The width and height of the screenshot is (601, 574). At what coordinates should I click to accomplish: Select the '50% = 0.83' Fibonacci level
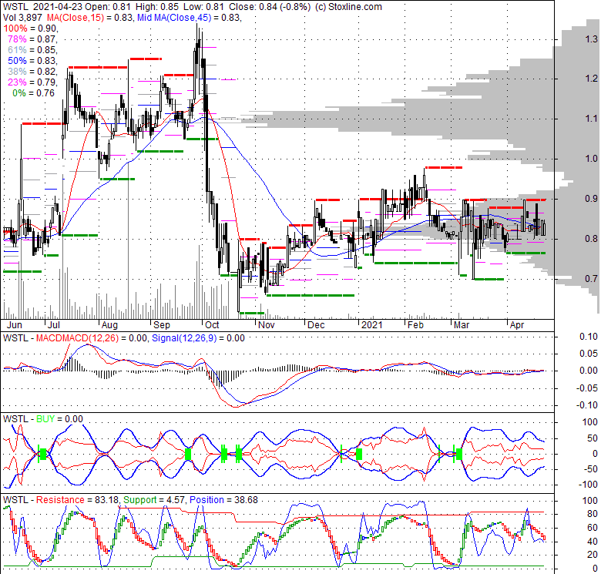tap(32, 61)
